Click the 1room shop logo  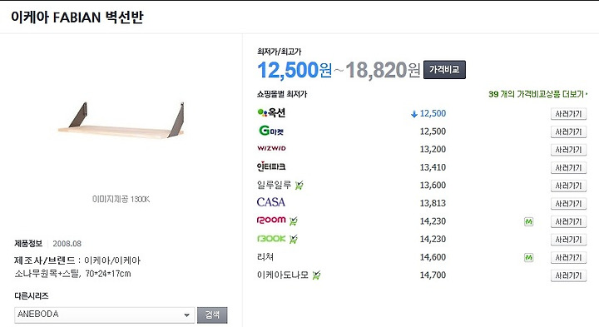[x=271, y=220]
